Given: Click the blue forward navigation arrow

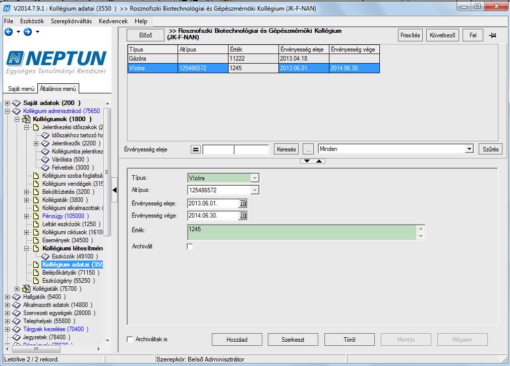Looking at the screenshot, I should [x=28, y=32].
